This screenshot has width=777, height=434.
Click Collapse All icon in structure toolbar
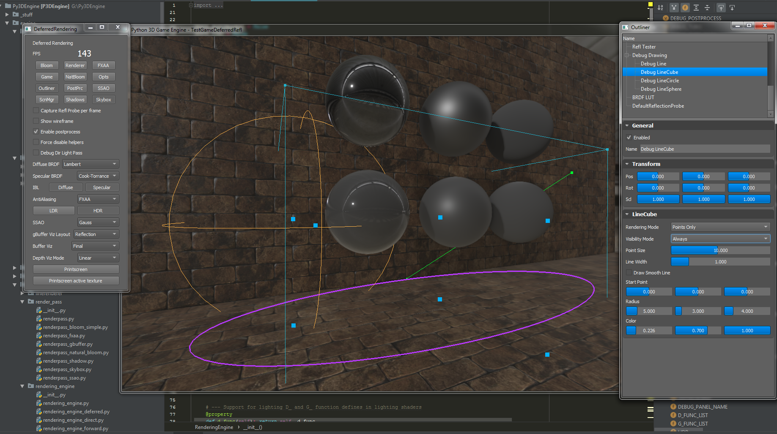click(x=707, y=8)
